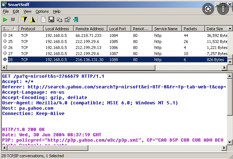The height and width of the screenshot is (159, 233).
Task: Click packets value 44
Action: click(186, 35)
